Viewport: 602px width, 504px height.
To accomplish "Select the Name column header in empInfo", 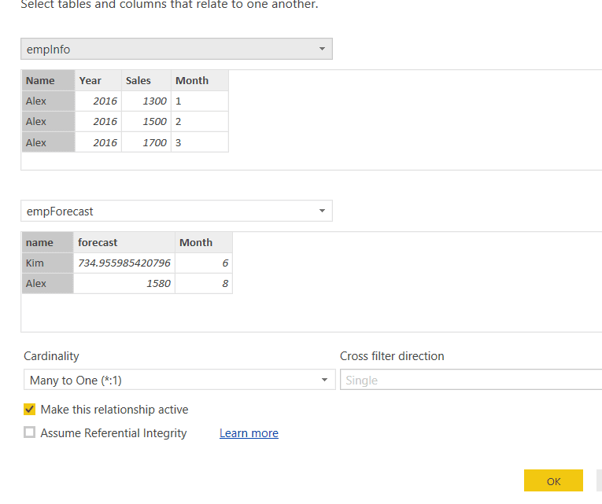I will [48, 80].
